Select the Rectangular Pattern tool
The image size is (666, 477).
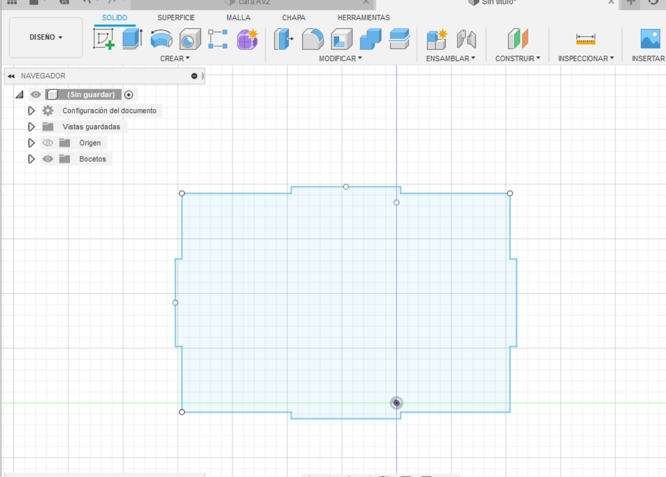click(218, 39)
